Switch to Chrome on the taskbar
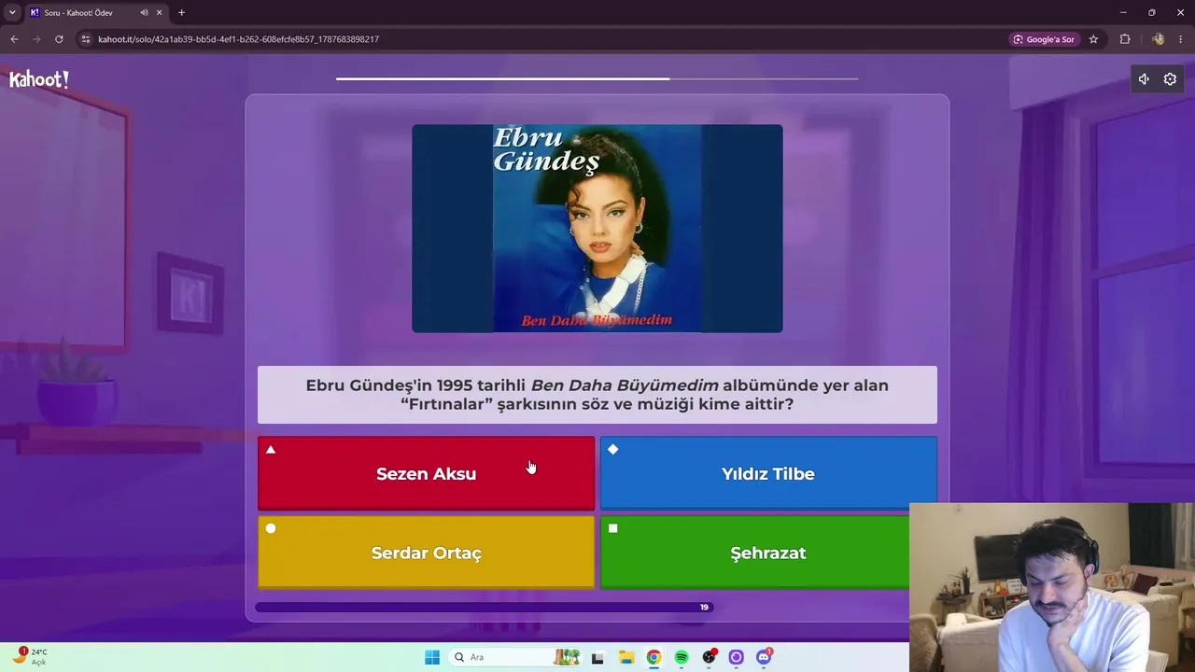 [x=654, y=657]
